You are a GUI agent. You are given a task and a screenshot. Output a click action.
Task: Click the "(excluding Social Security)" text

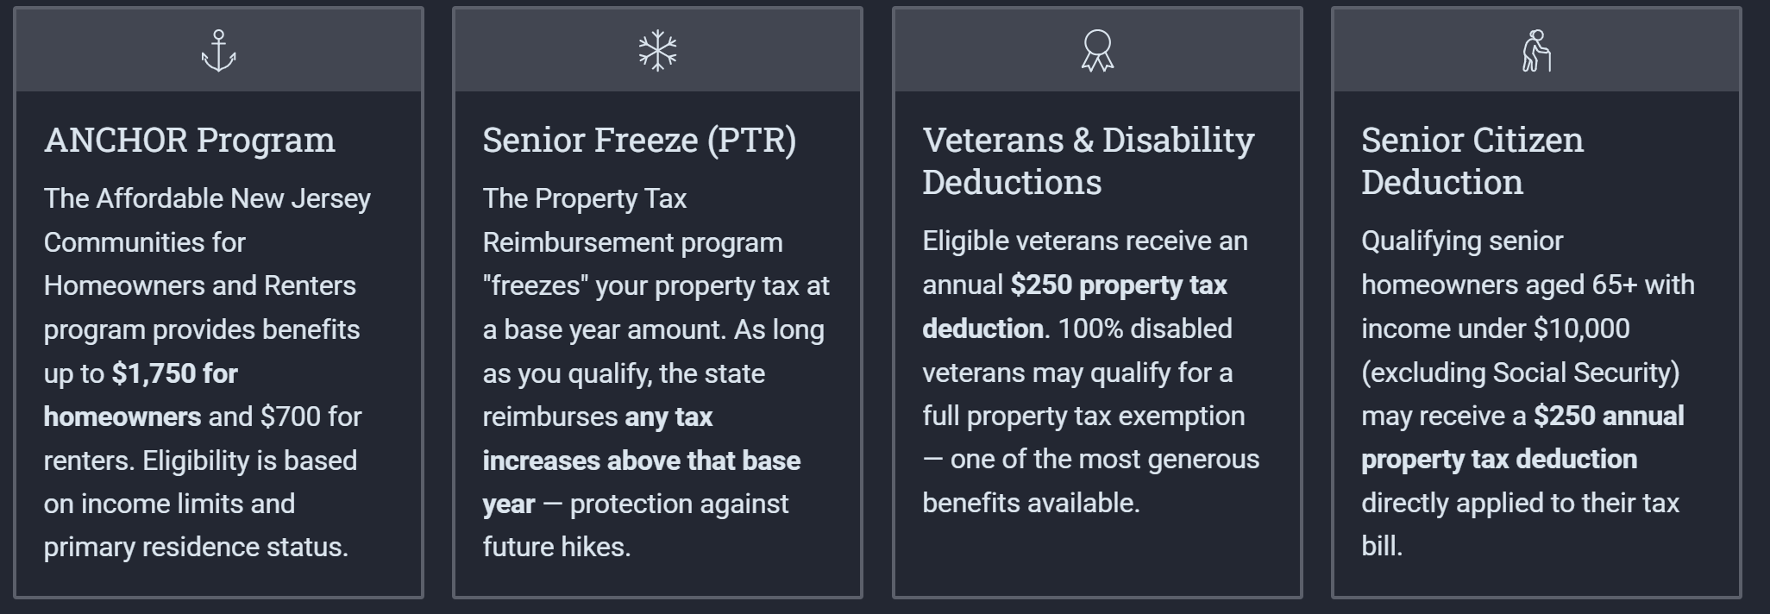(x=1520, y=373)
